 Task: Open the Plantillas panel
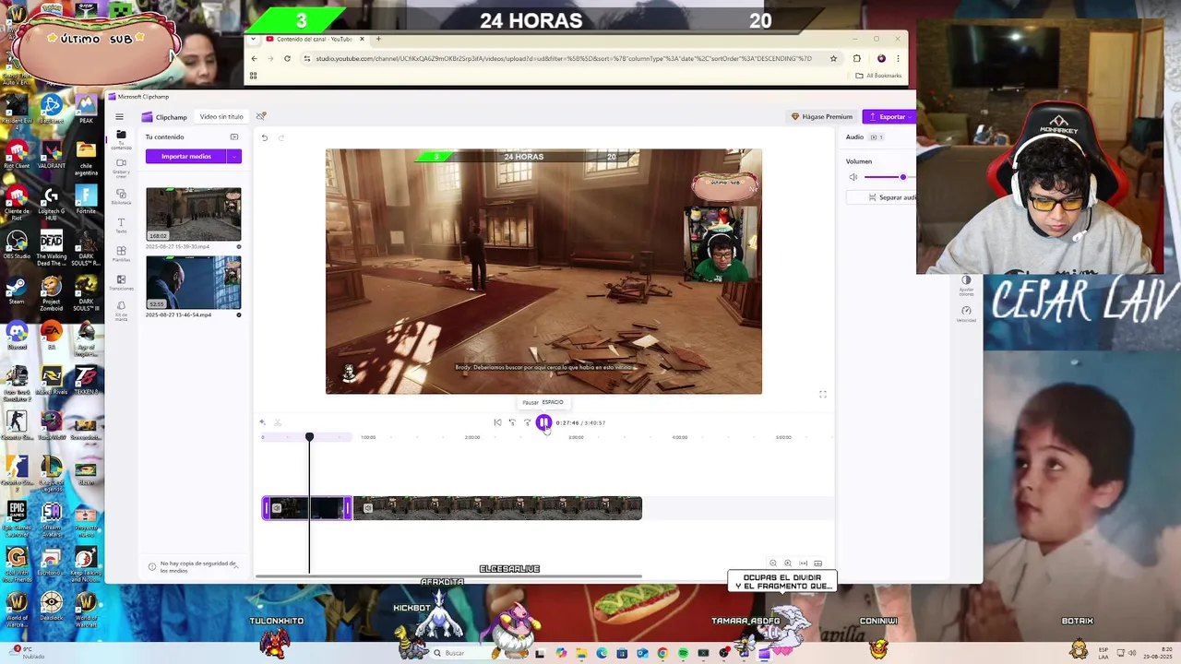(121, 254)
